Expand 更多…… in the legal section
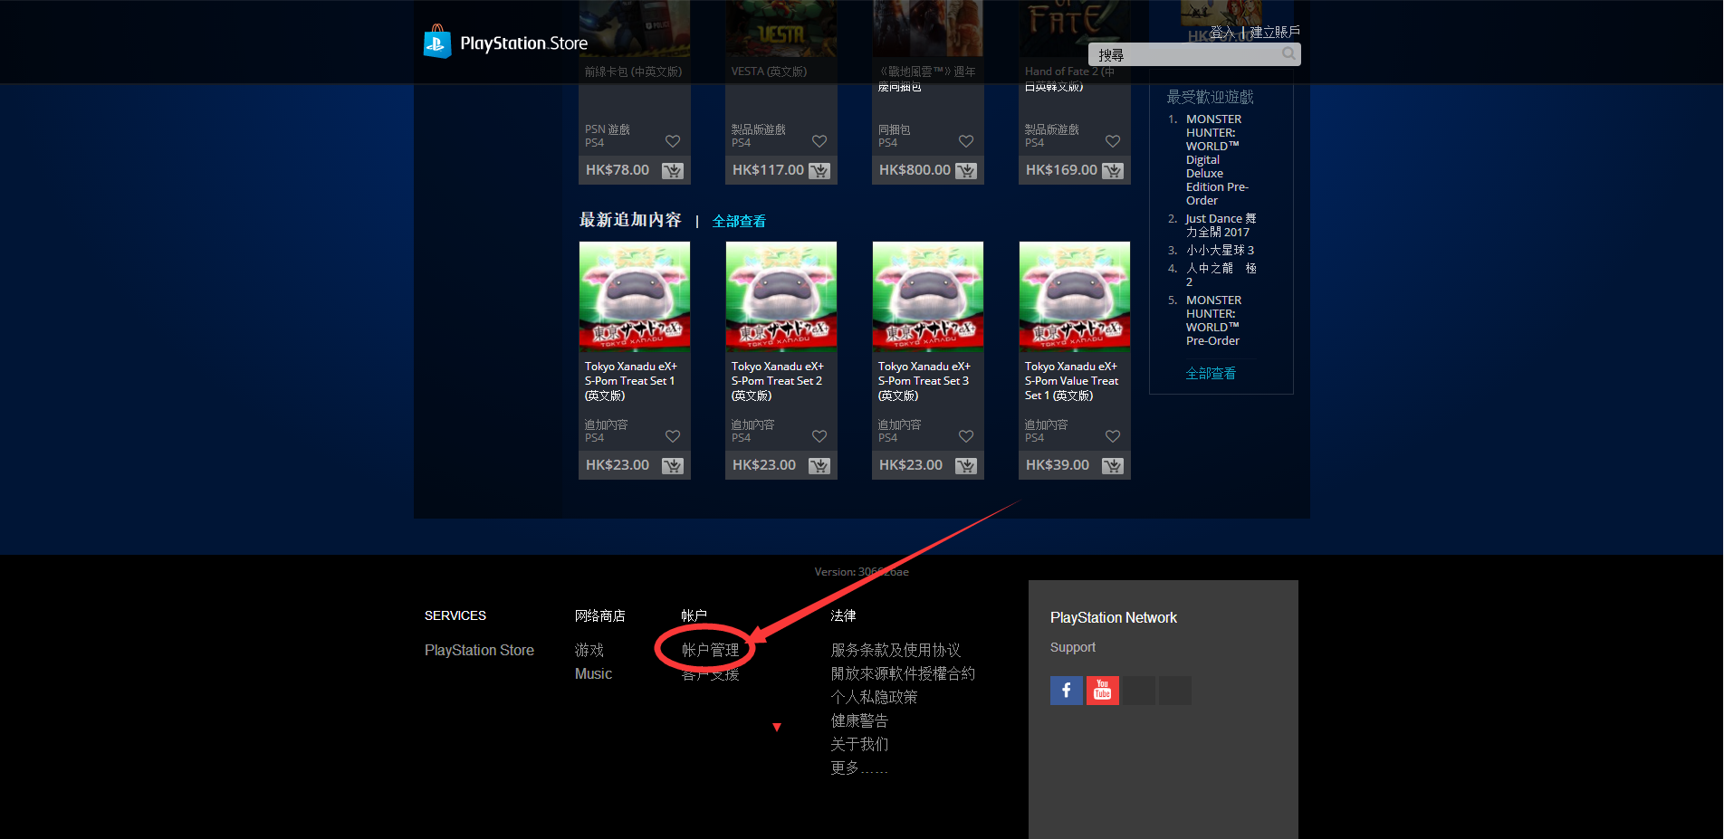1724x839 pixels. 857,767
